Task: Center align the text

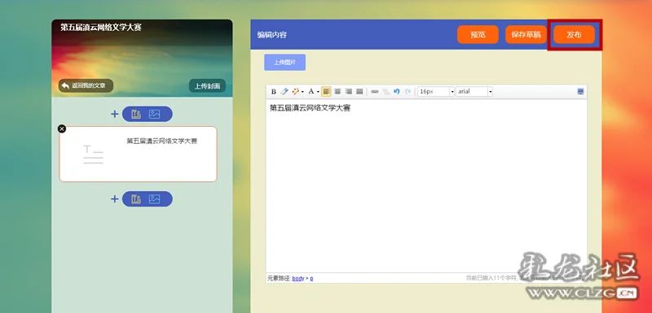Action: click(337, 92)
